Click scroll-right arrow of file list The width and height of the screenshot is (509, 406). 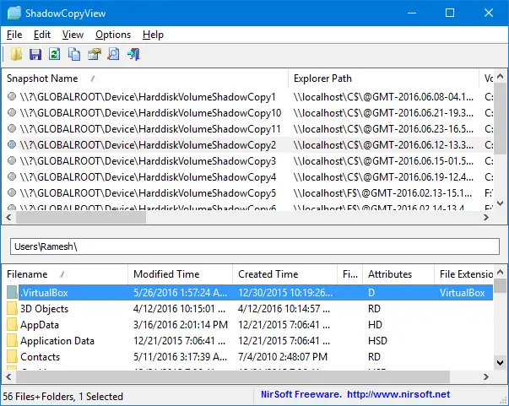tap(486, 376)
